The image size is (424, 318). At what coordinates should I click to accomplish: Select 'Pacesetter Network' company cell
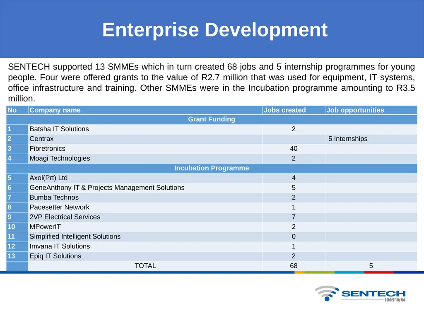click(145, 207)
